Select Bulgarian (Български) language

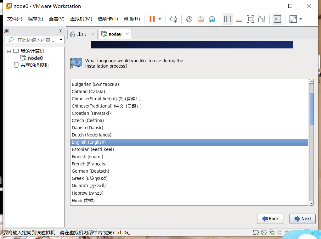pos(189,84)
